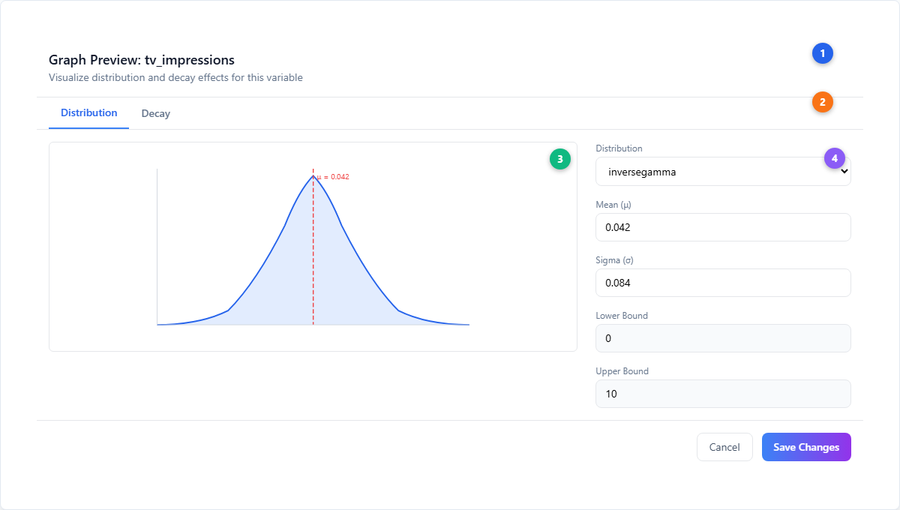This screenshot has height=510, width=900.
Task: Click the Sigma (σ) input field
Action: (723, 283)
